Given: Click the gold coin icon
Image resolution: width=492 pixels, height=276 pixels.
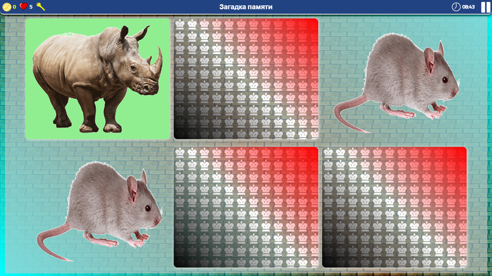Looking at the screenshot, I should 7,7.
